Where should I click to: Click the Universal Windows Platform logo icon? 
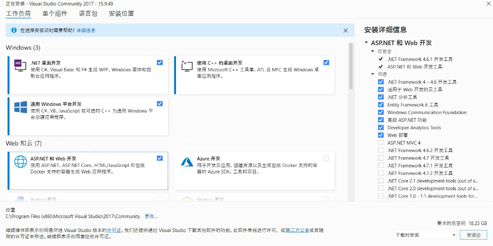click(20, 107)
